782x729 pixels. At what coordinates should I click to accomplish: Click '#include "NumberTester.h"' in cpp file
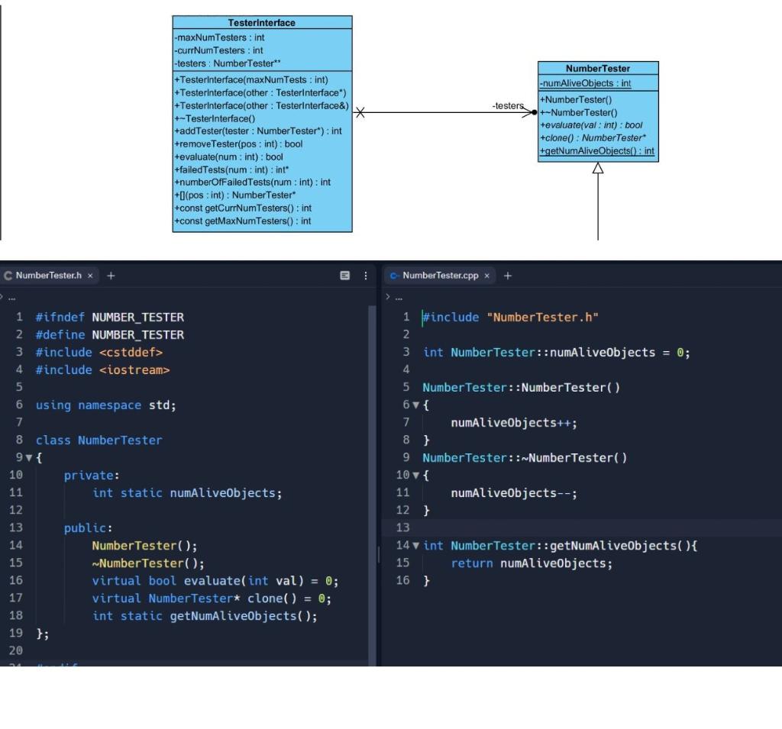pos(511,318)
